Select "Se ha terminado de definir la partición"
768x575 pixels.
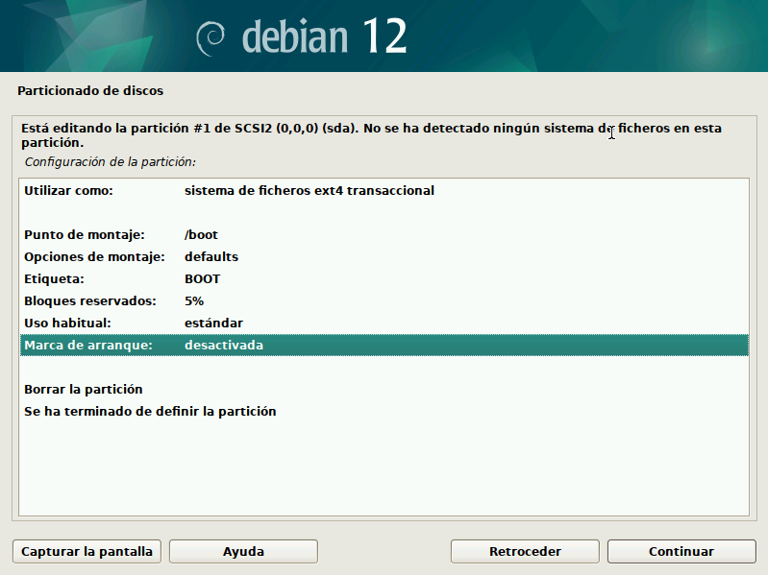(150, 412)
